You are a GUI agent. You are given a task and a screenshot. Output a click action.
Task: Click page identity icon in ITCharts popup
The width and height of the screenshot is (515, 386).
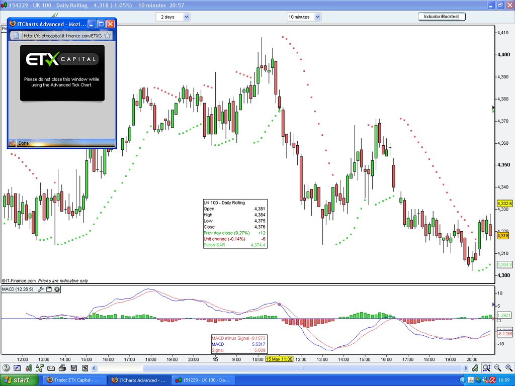[x=16, y=36]
